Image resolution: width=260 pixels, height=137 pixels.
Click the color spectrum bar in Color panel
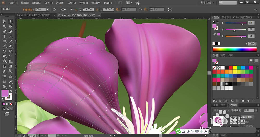(235, 49)
